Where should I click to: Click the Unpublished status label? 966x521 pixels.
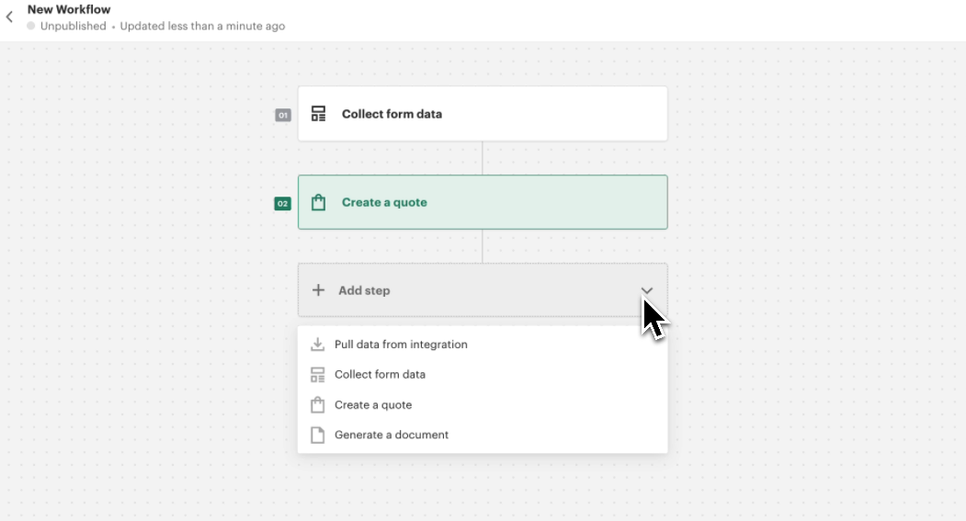74,26
